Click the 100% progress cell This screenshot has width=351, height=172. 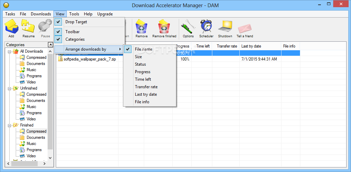pyautogui.click(x=185, y=59)
